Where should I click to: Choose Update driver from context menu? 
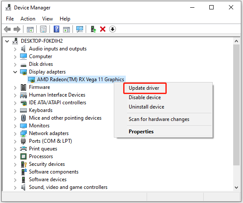144,88
